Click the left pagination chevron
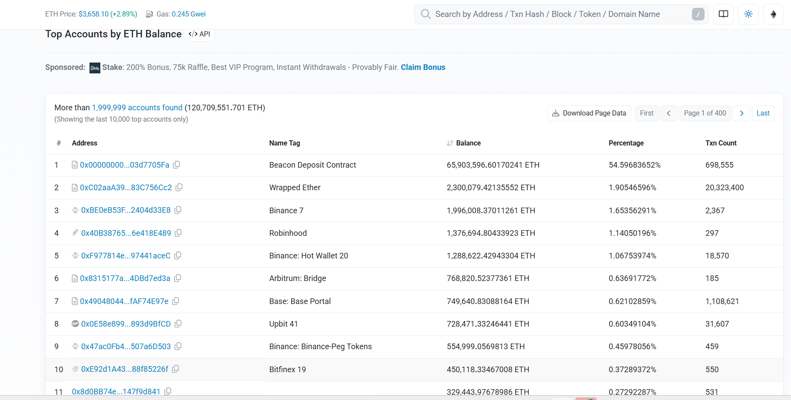The image size is (791, 400). point(669,113)
